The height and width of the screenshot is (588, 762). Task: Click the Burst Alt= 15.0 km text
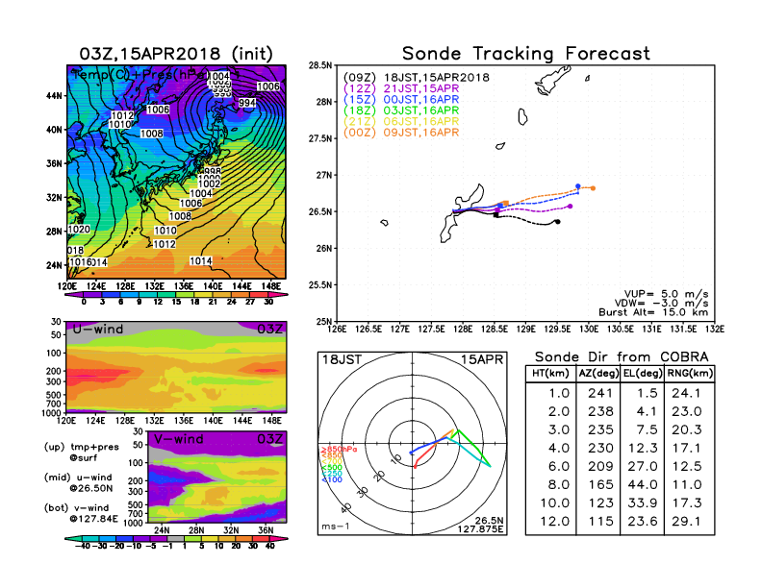[661, 313]
